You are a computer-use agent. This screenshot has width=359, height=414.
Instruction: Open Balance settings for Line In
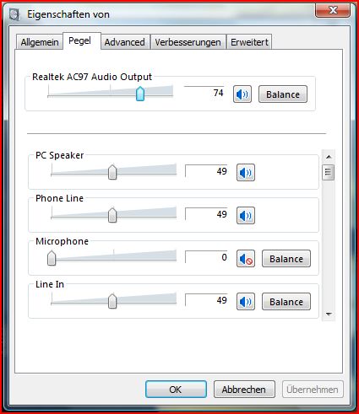286,301
